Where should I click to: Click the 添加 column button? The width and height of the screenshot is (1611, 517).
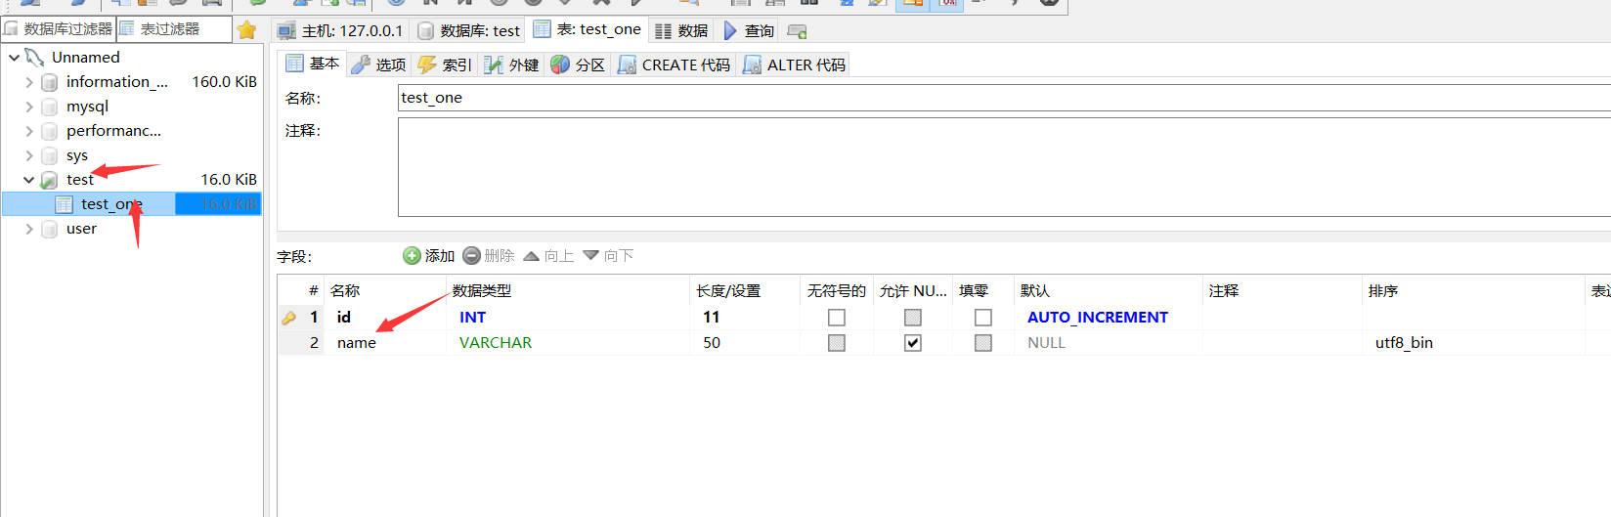429,256
